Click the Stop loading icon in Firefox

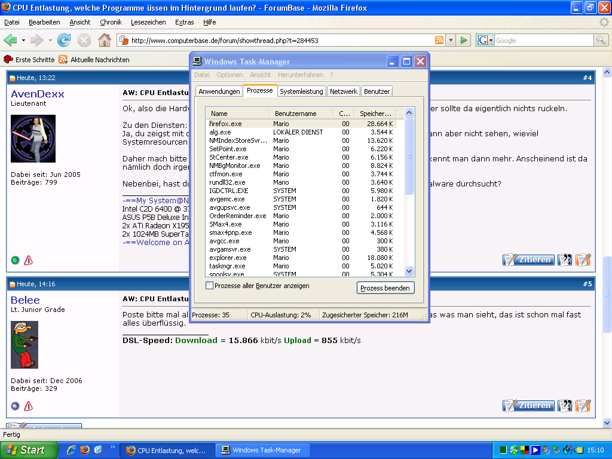pyautogui.click(x=84, y=40)
